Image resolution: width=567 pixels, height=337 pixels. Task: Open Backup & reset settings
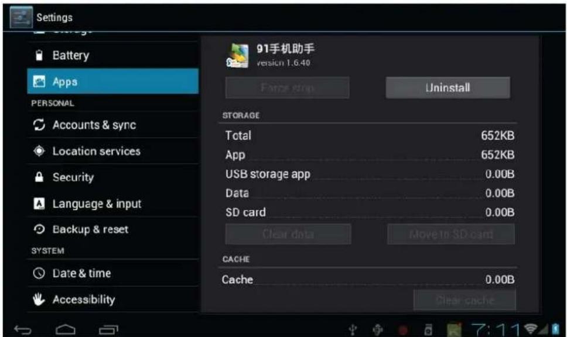tap(113, 229)
